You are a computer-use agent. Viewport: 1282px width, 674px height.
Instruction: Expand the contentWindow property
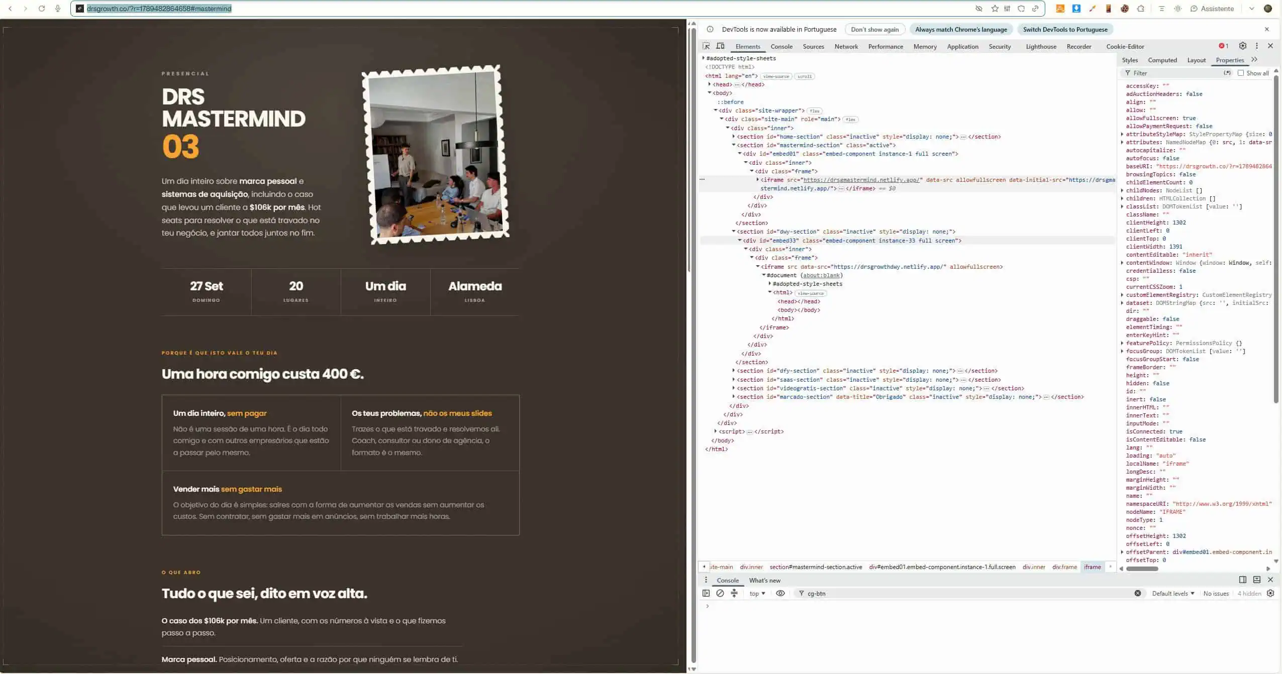[1122, 263]
